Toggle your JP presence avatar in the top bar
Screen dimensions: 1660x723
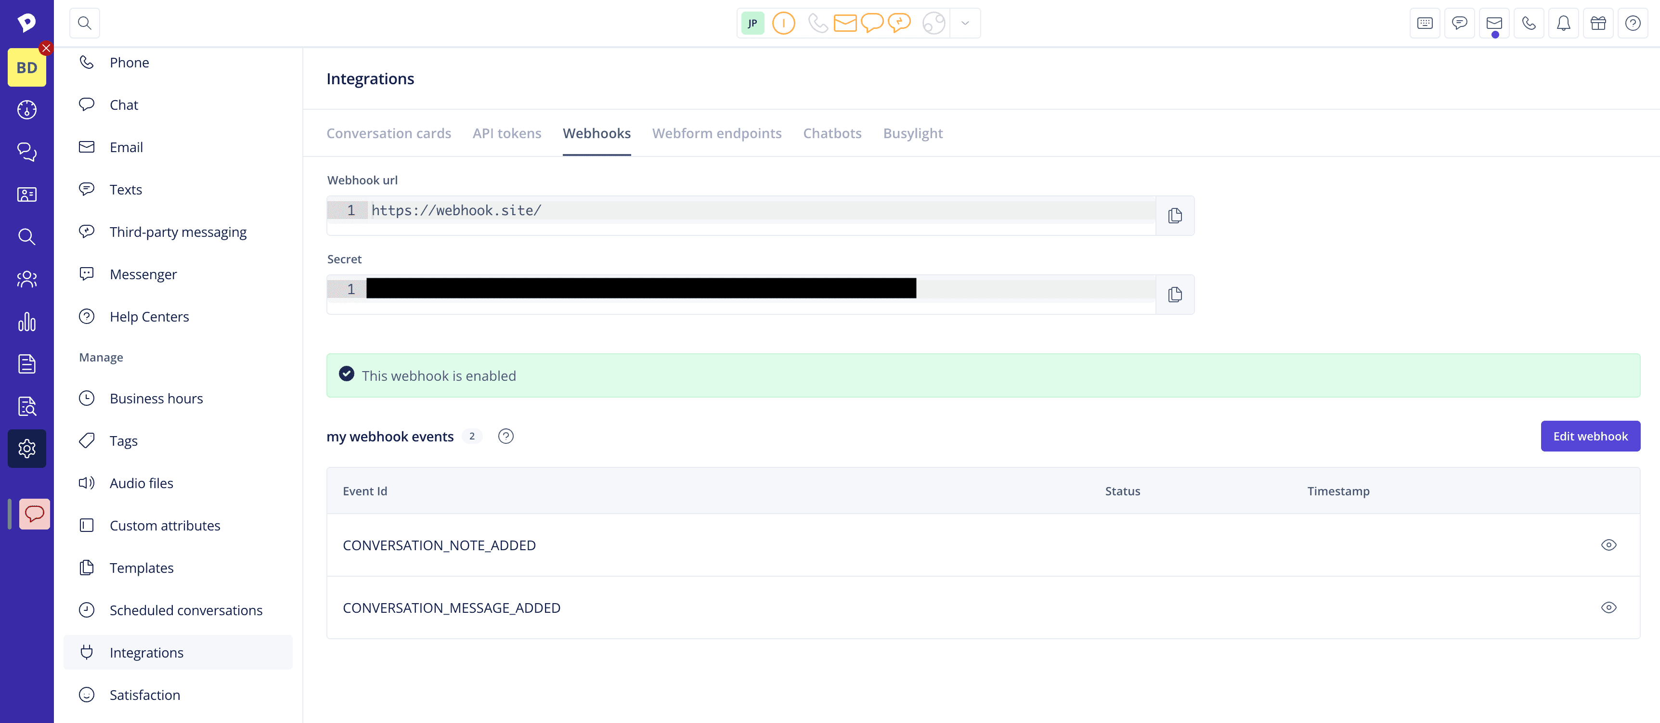pos(752,23)
